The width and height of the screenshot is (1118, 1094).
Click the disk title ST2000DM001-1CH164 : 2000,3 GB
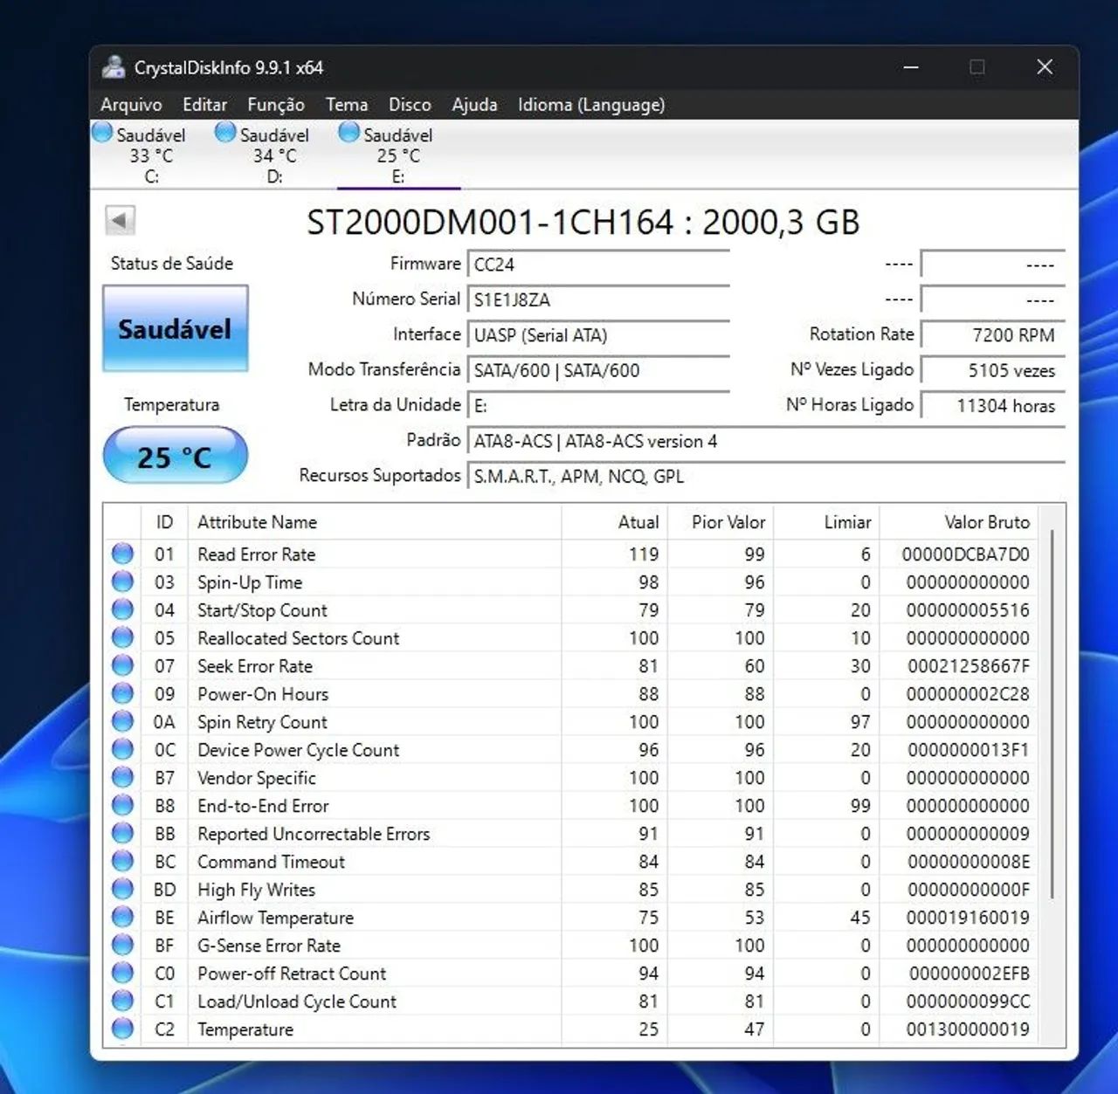583,222
